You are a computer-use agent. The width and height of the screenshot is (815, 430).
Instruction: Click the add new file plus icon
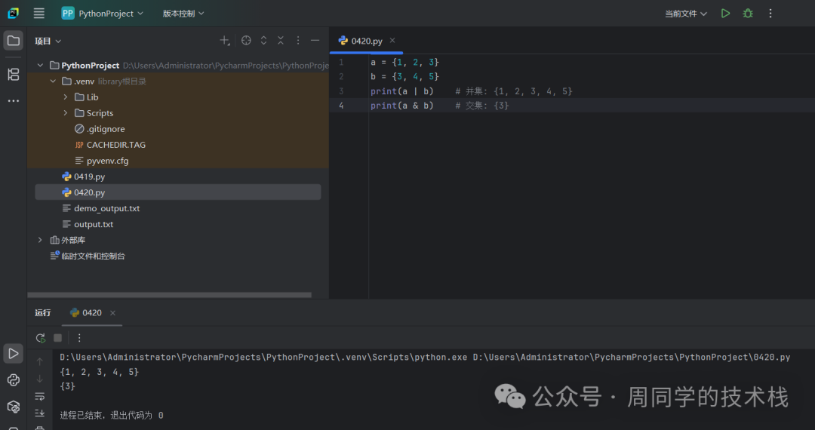point(225,41)
